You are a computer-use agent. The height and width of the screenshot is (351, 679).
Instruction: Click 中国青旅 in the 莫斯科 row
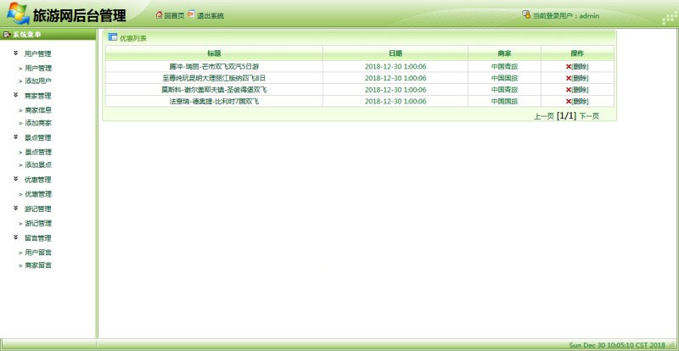[504, 90]
